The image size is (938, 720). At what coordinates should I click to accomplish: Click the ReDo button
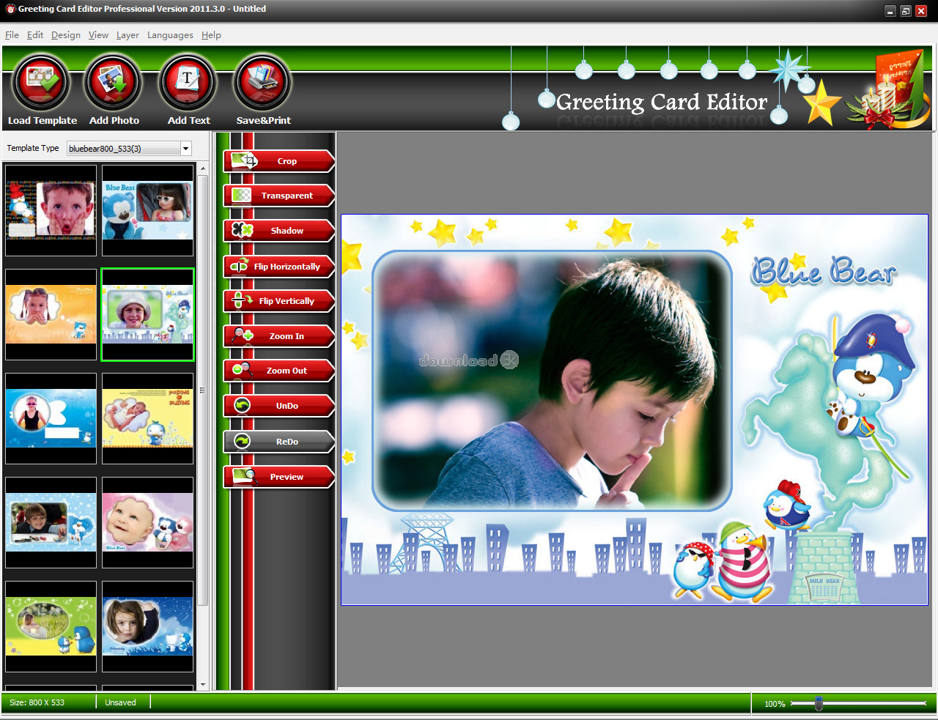[x=278, y=442]
